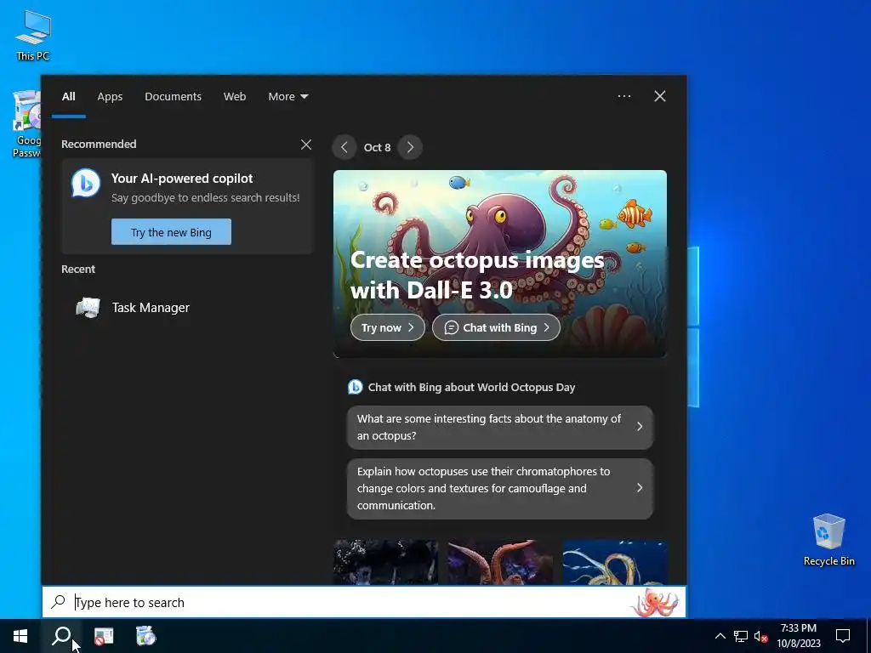Click the muted volume tray icon
This screenshot has height=653, width=871.
pyautogui.click(x=761, y=636)
